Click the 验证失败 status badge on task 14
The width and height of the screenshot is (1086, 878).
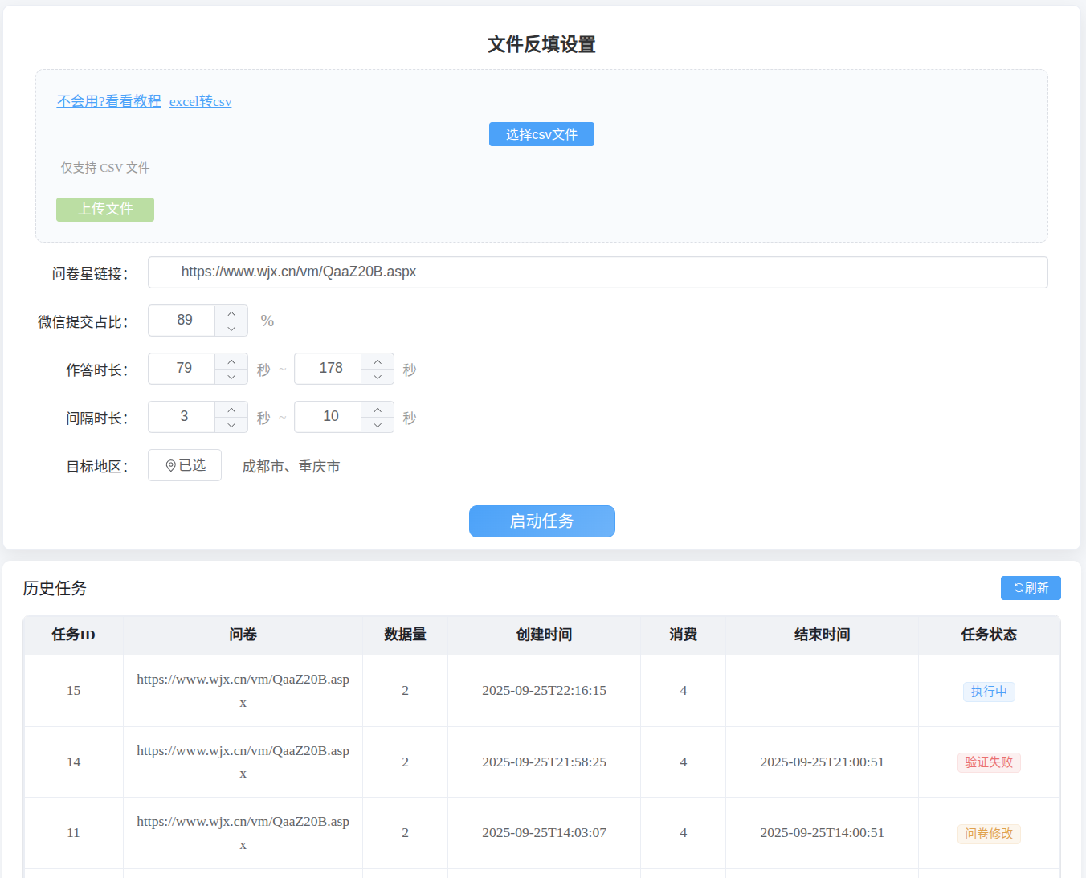[x=989, y=762]
